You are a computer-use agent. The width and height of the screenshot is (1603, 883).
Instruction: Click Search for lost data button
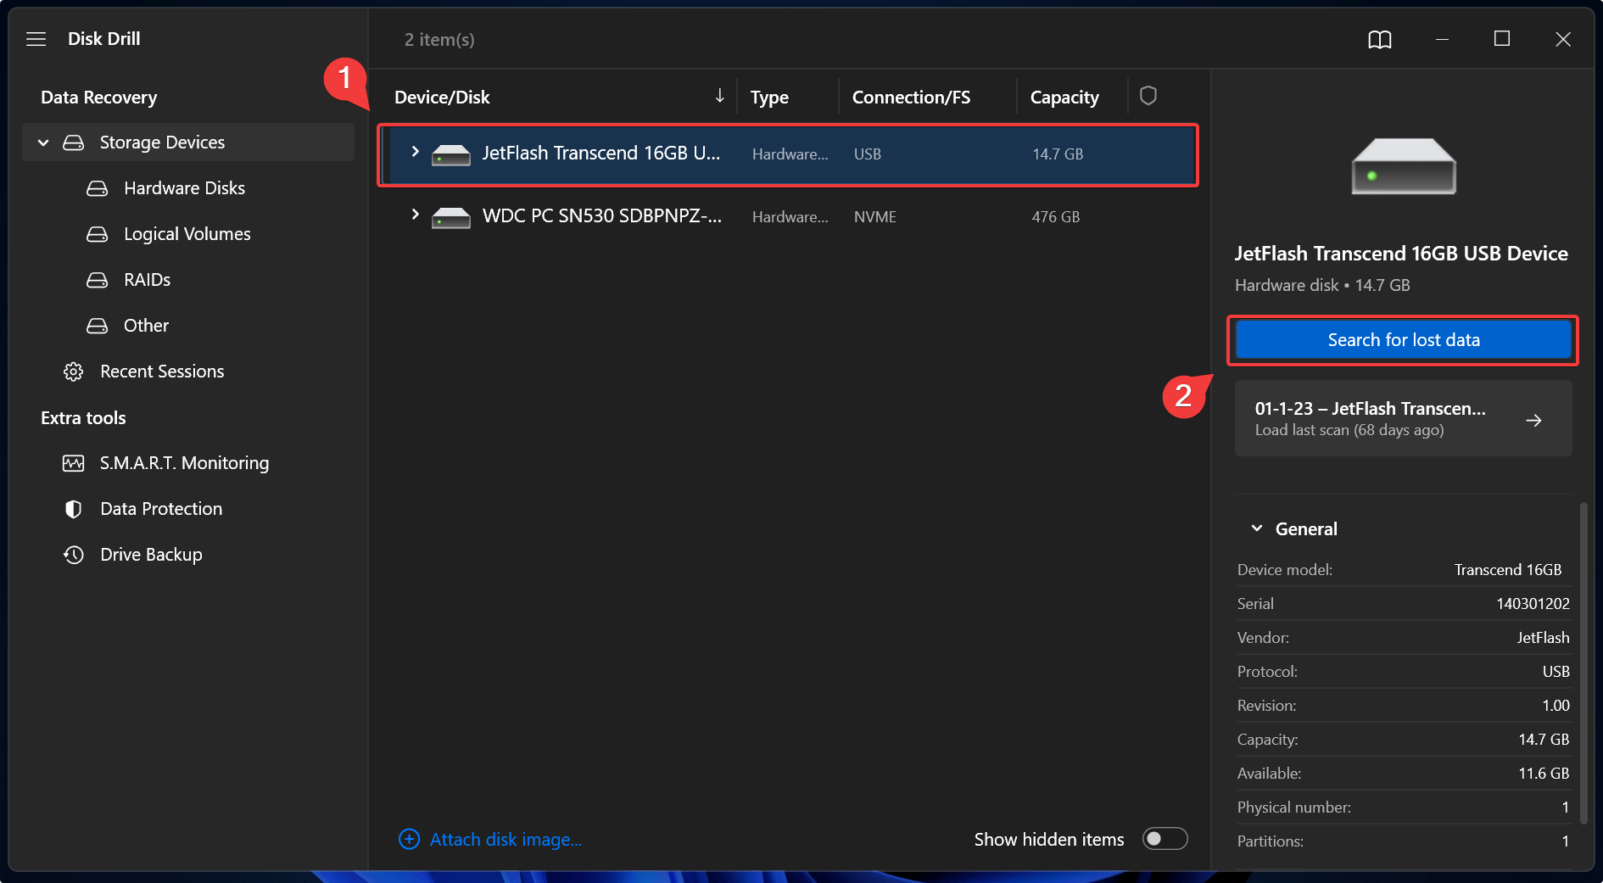[x=1403, y=340]
